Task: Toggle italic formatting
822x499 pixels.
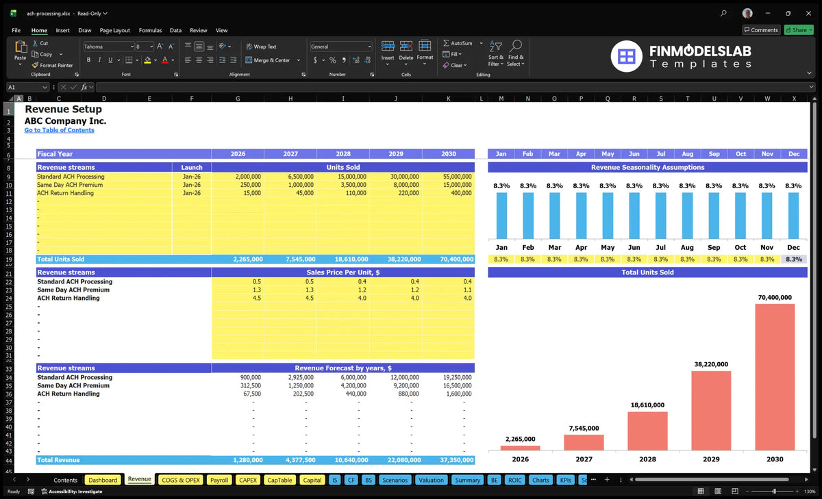Action: (x=98, y=60)
